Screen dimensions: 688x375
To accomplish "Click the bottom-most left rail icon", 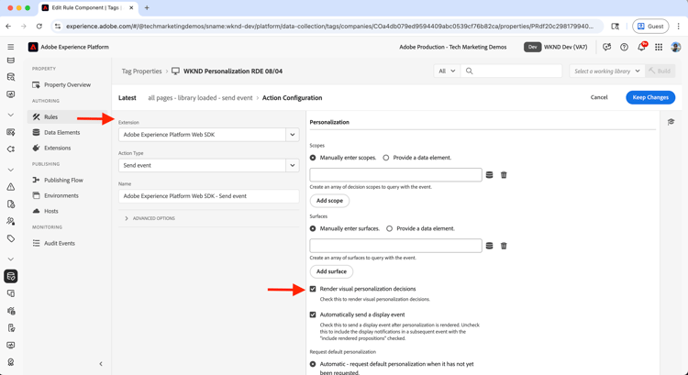I will click(11, 362).
